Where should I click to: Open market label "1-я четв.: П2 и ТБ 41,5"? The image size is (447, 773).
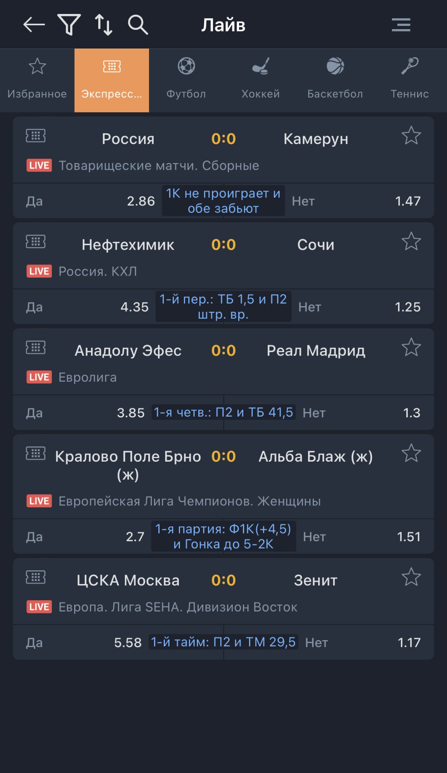[x=223, y=412]
